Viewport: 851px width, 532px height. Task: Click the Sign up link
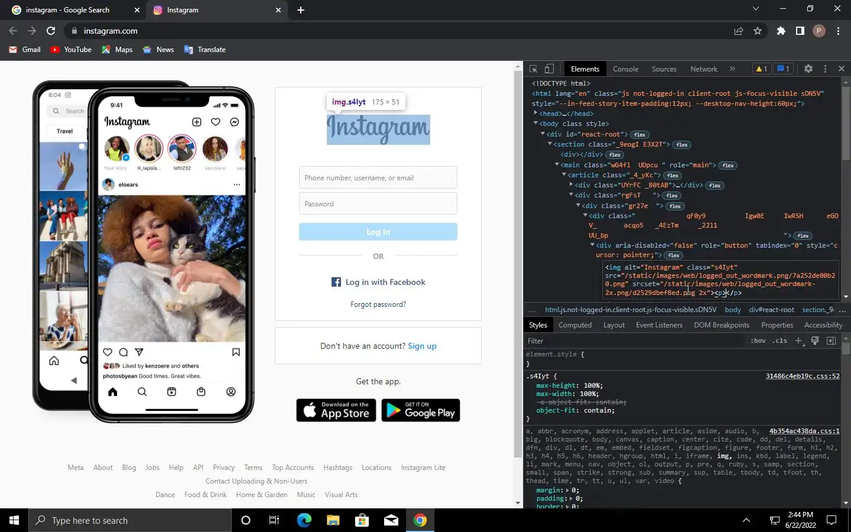(422, 346)
